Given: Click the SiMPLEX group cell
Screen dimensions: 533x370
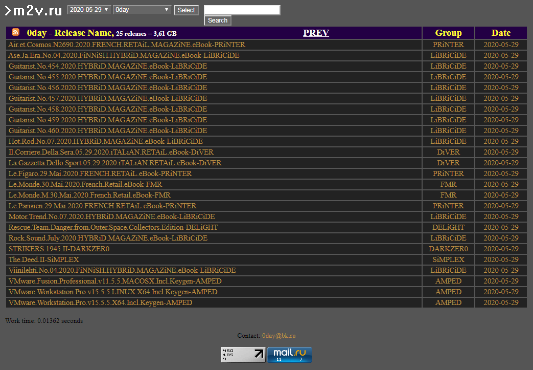Looking at the screenshot, I should click(448, 259).
